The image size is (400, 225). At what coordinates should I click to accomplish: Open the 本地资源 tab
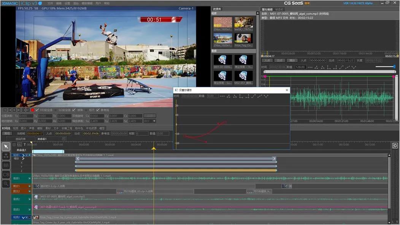pos(91,128)
